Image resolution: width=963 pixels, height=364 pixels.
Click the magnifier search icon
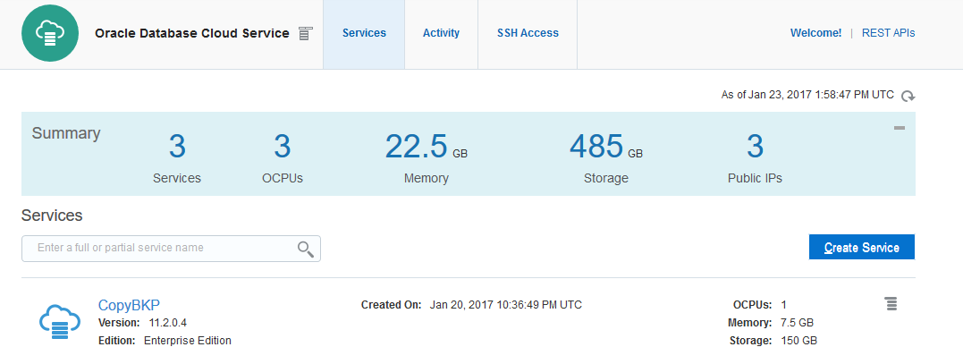tap(306, 249)
